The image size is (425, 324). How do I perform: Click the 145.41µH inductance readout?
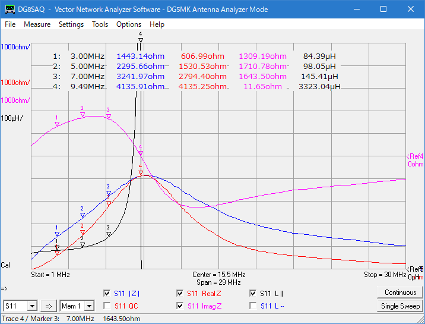(x=319, y=77)
